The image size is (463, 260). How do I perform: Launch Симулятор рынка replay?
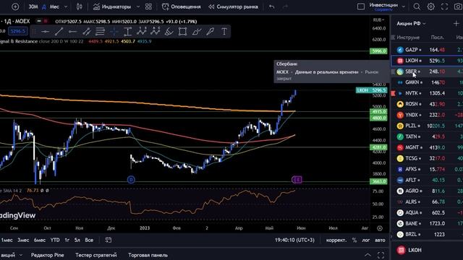(233, 6)
